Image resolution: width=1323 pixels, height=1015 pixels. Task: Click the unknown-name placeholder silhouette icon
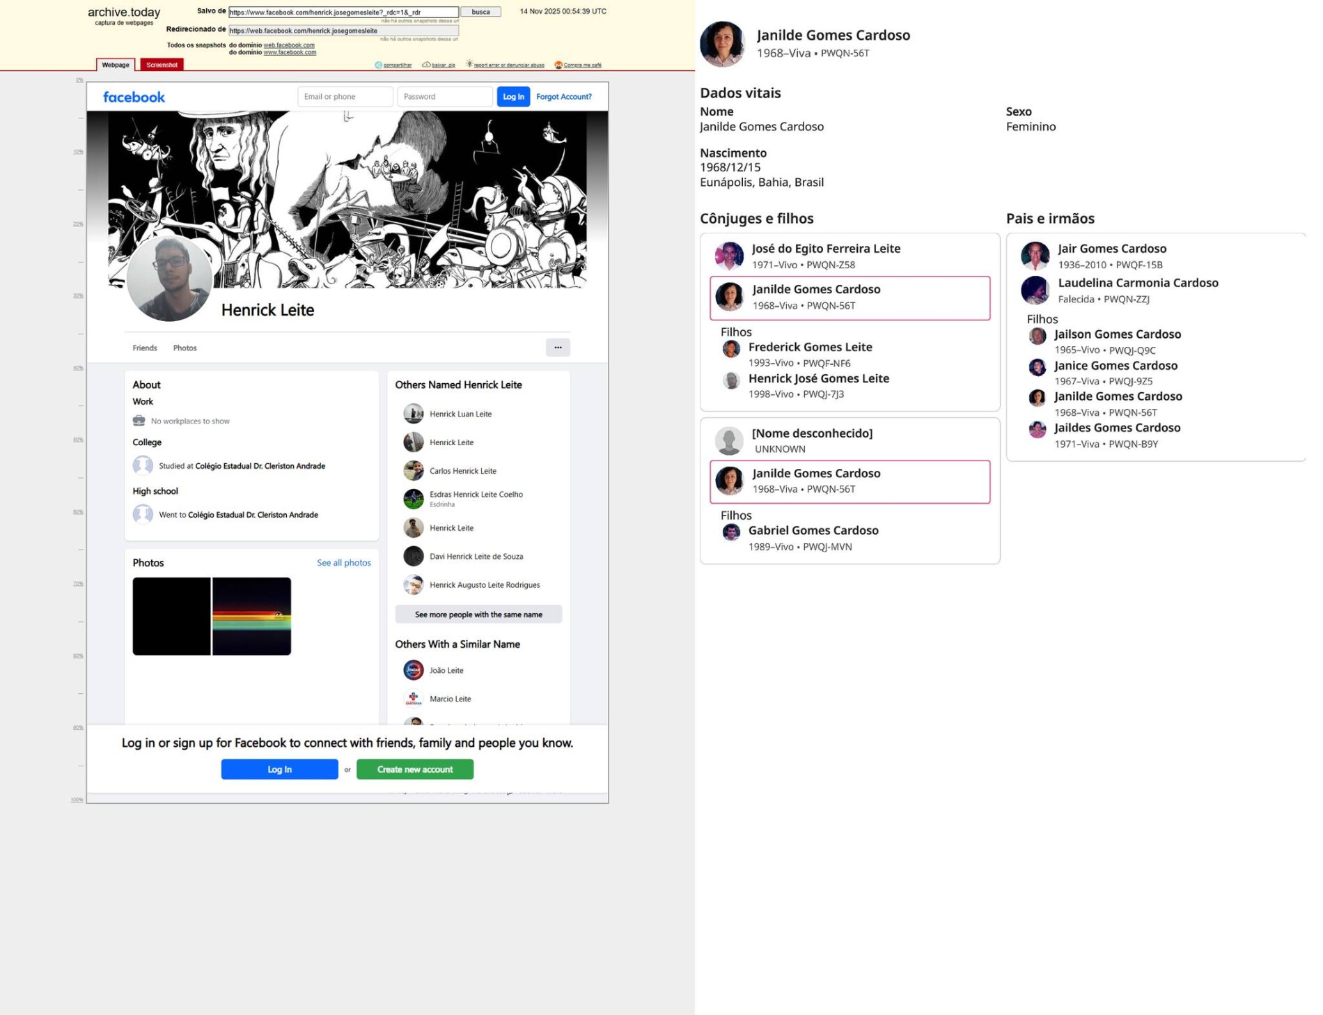[729, 441]
